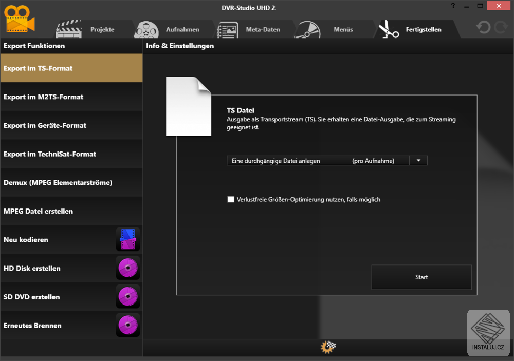Click the gear with checkered flag icon
This screenshot has width=514, height=361.
point(328,347)
